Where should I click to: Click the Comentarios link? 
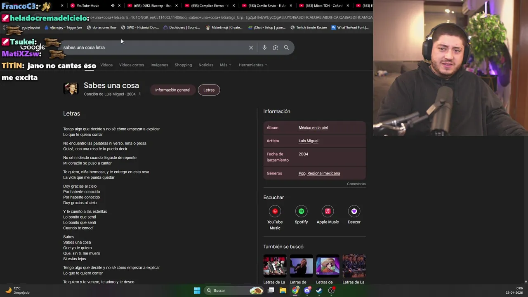pos(356,184)
